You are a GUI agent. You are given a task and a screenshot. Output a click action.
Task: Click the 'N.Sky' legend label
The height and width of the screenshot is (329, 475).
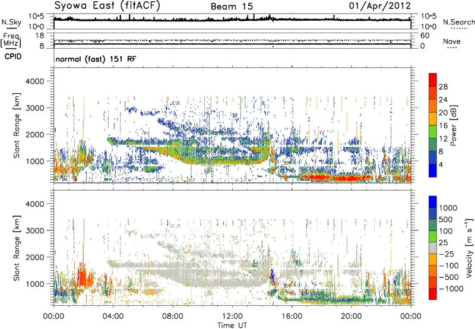(11, 22)
